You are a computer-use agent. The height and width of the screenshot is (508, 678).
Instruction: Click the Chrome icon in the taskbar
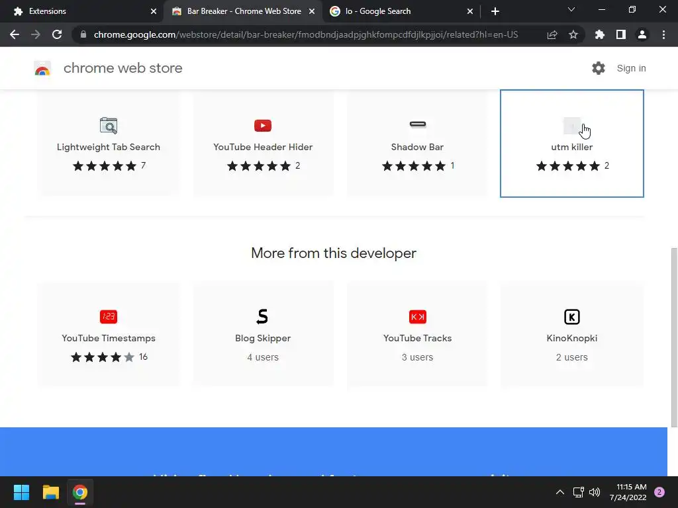pyautogui.click(x=80, y=492)
